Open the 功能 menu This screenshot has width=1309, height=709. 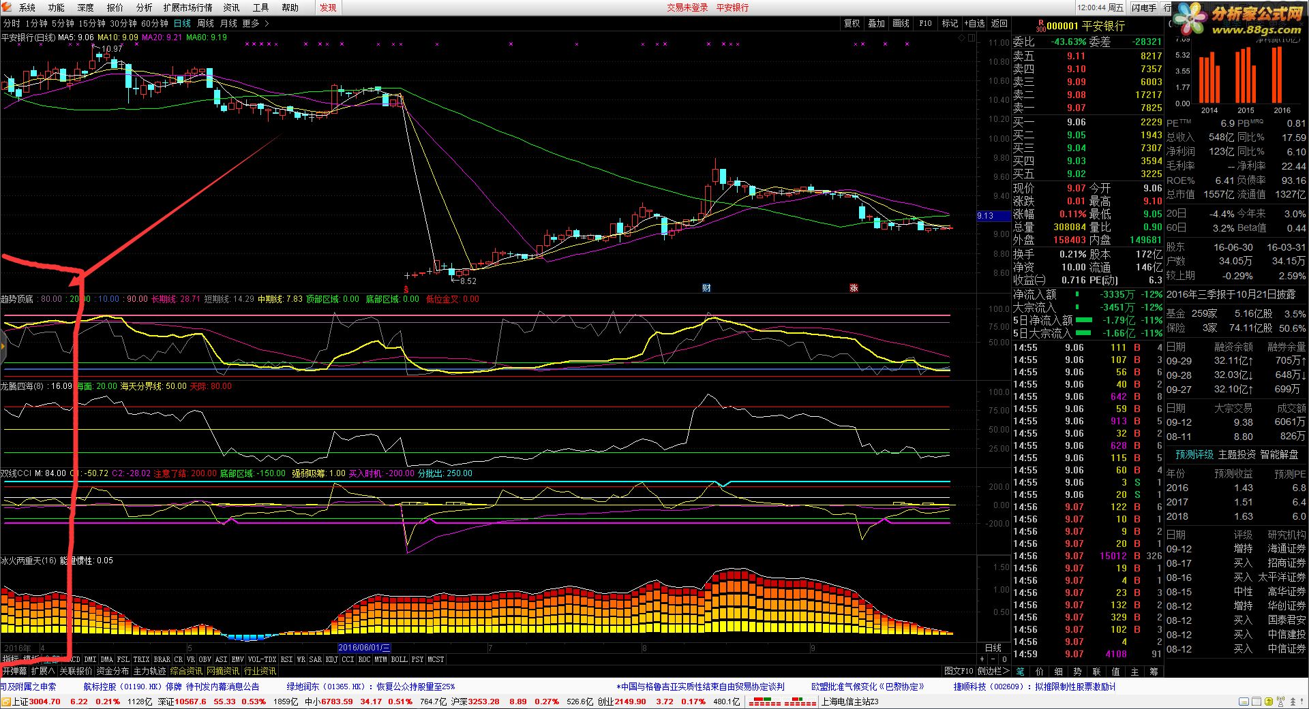(x=57, y=7)
